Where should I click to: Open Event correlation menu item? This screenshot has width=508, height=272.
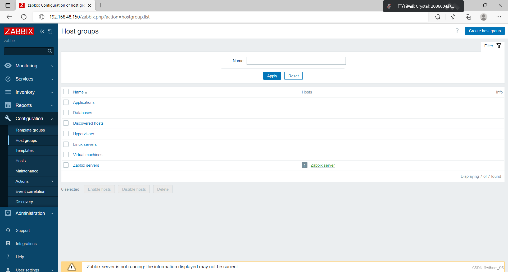[x=30, y=191]
